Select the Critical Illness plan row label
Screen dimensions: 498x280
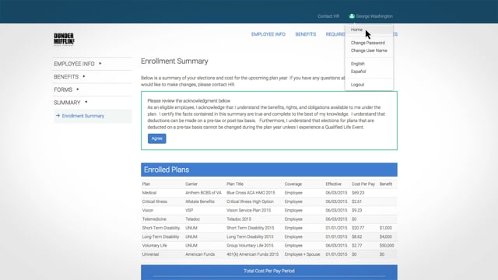[x=155, y=201]
